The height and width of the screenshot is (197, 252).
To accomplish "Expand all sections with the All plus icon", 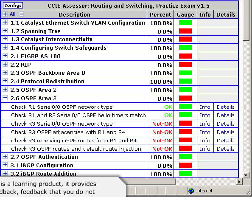I will click(x=5, y=14).
